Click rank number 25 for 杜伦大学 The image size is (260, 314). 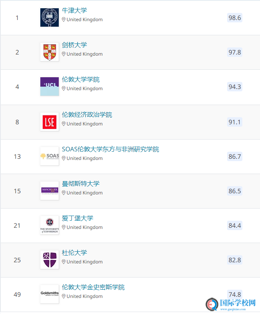[17, 260]
